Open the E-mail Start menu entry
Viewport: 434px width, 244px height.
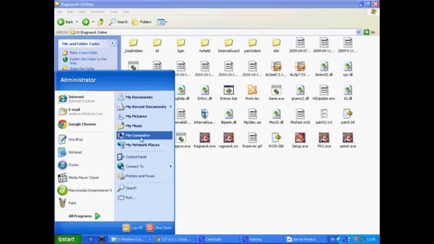[80, 111]
